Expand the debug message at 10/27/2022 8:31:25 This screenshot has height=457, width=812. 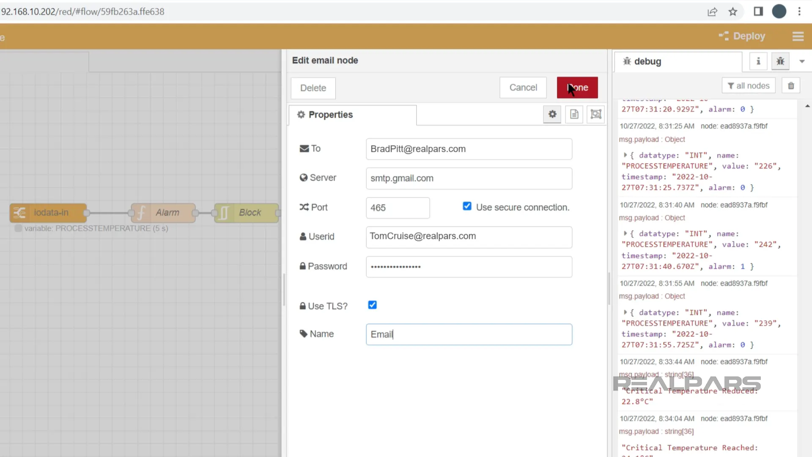click(625, 155)
